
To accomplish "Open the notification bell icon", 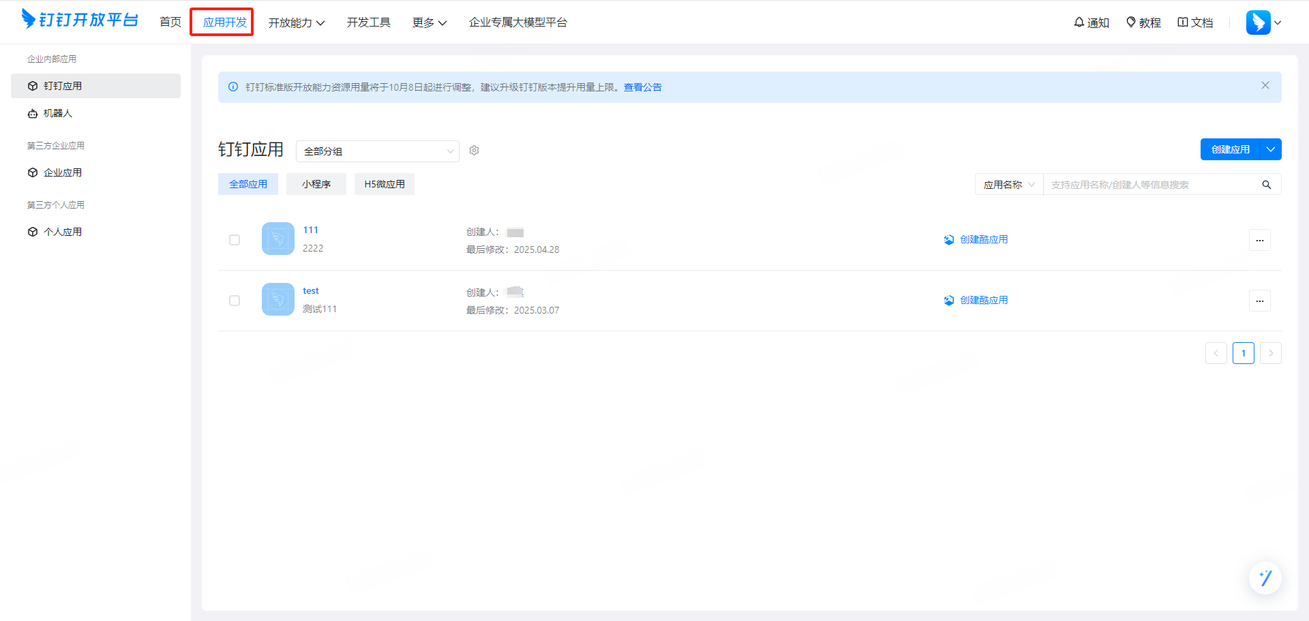I will click(x=1079, y=22).
